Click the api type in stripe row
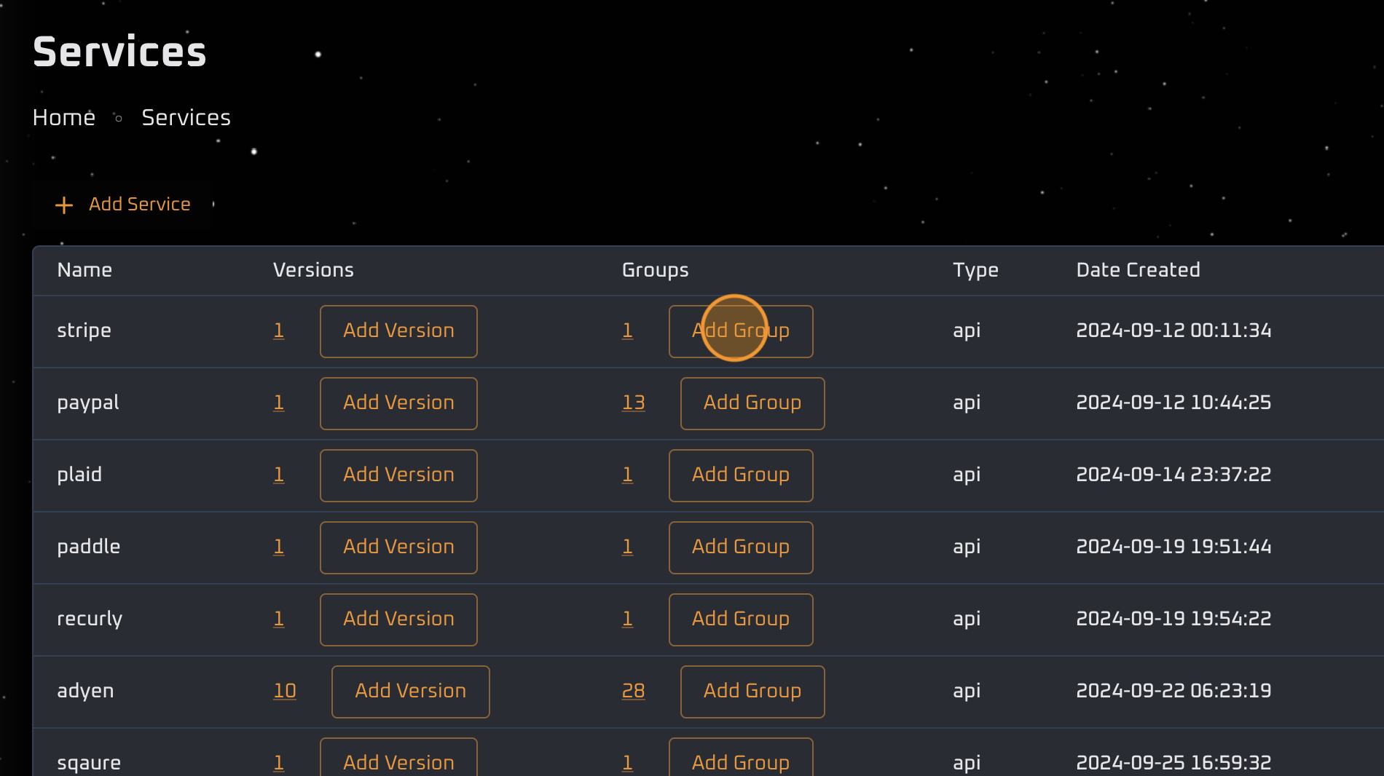 [967, 330]
